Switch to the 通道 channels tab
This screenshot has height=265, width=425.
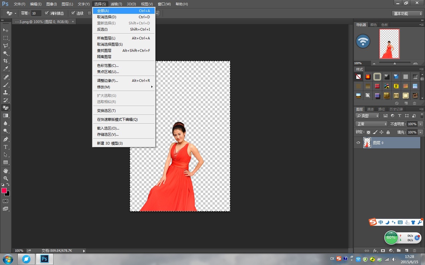coord(370,109)
